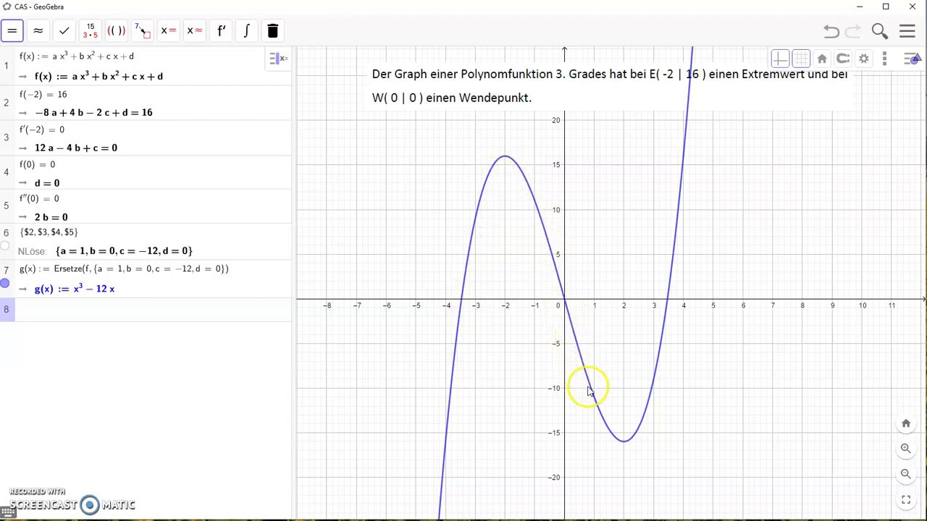Click the row 7 input g(x) := Ersetze
This screenshot has height=521, width=927.
[124, 268]
